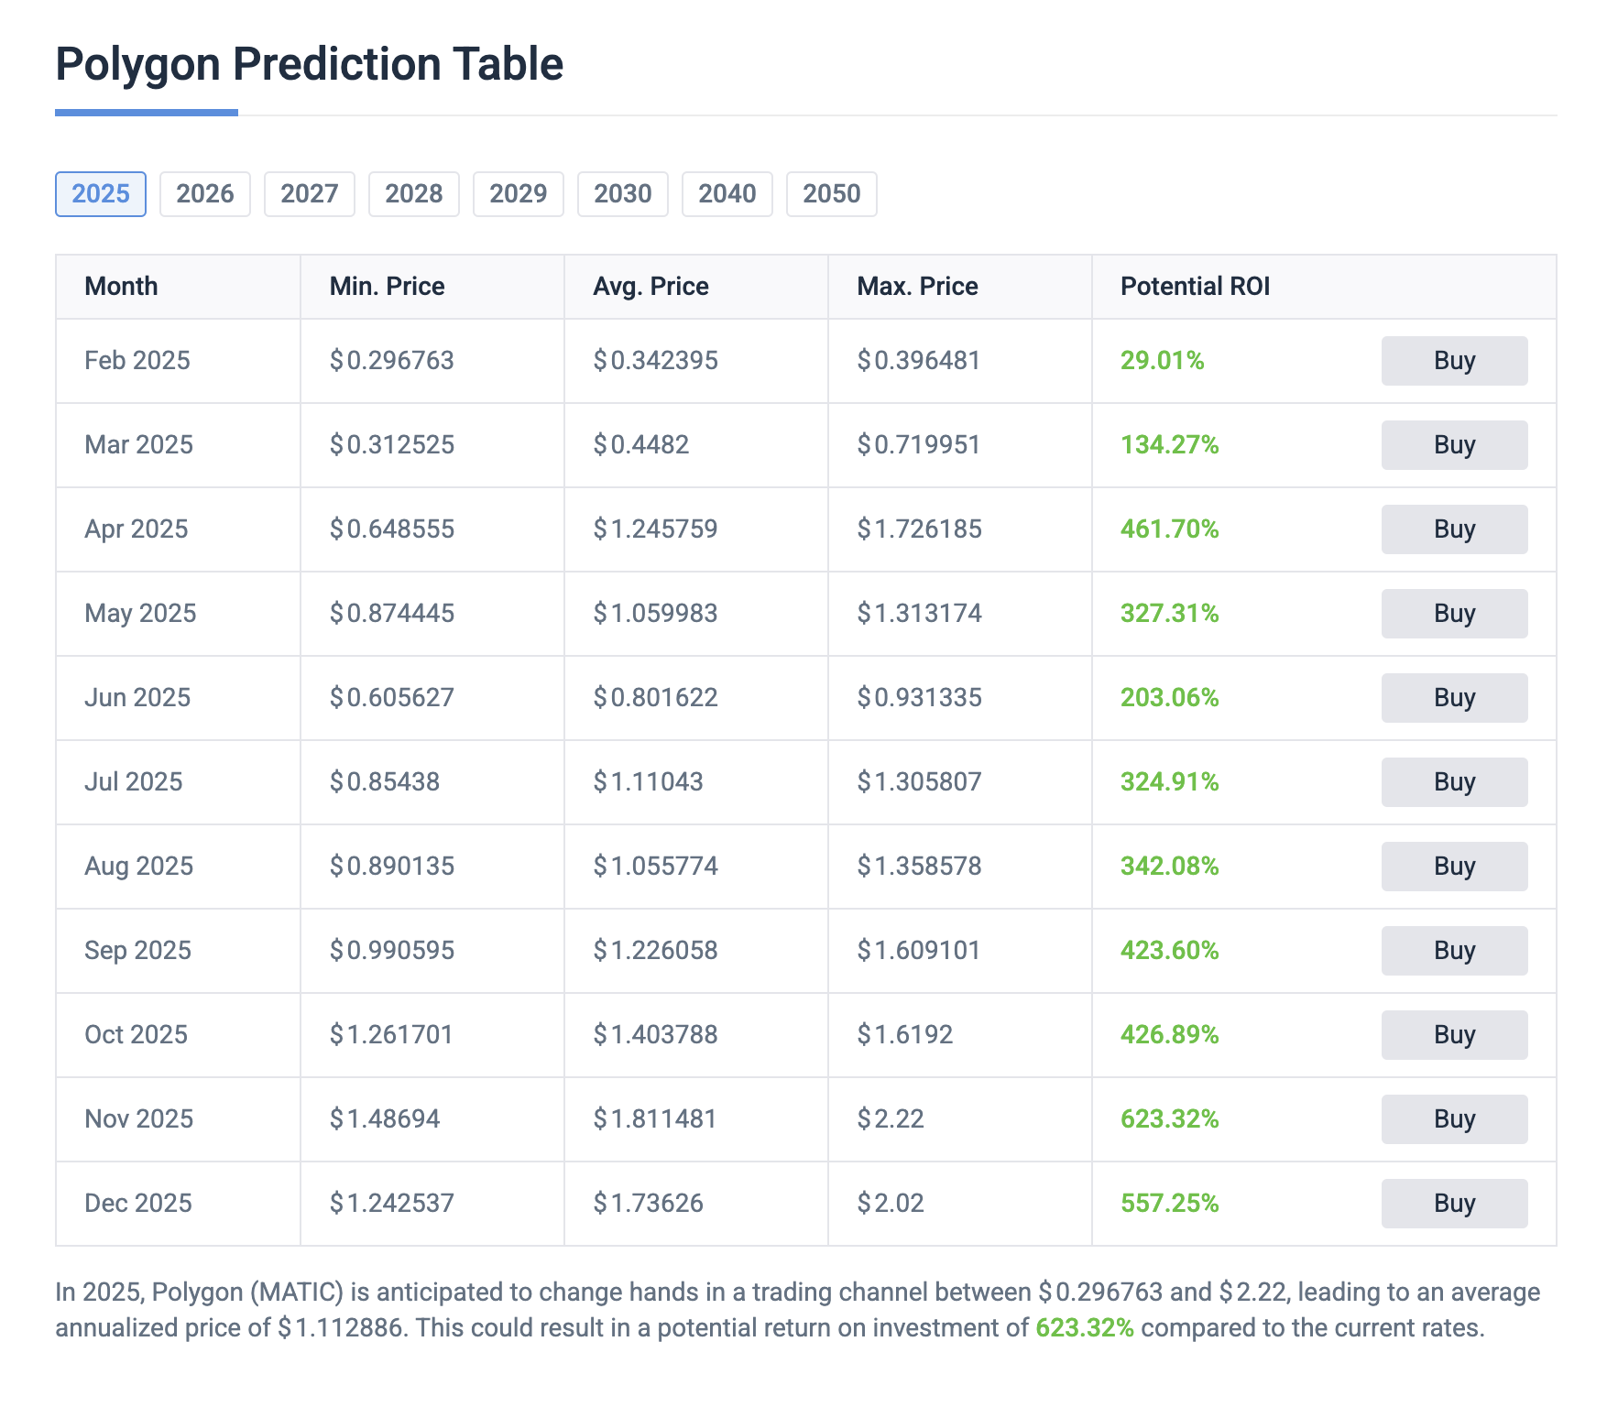The width and height of the screenshot is (1607, 1407).
Task: Click Buy in the Aug 2025 row
Action: pyautogui.click(x=1455, y=867)
